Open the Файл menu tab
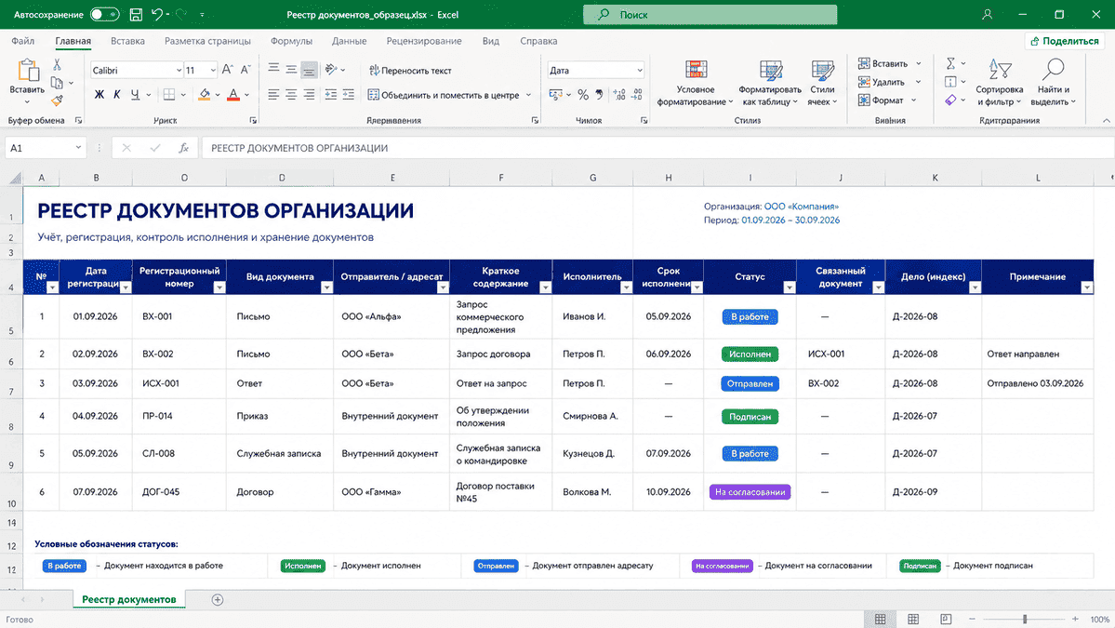 click(22, 41)
